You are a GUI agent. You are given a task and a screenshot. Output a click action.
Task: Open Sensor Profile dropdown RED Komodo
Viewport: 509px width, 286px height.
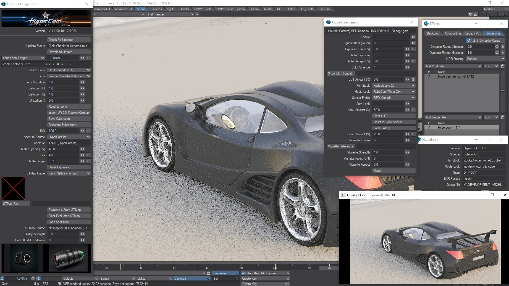click(x=394, y=98)
